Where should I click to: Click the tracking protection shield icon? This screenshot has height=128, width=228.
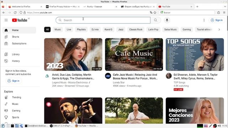[x=21, y=13]
